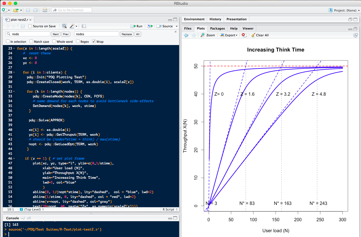The image size is (361, 237).
Task: Enable the Regex checkbox
Action: pos(78,41)
